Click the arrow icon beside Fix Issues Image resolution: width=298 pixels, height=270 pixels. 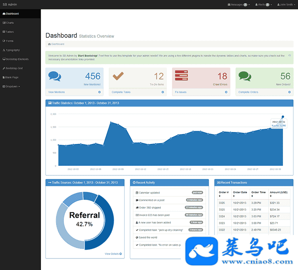point(226,92)
